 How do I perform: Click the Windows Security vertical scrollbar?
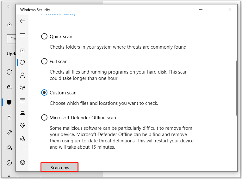tap(236, 88)
